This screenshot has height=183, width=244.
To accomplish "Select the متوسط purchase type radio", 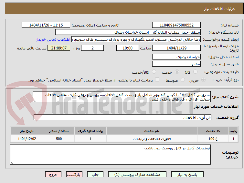I will point(183,80).
